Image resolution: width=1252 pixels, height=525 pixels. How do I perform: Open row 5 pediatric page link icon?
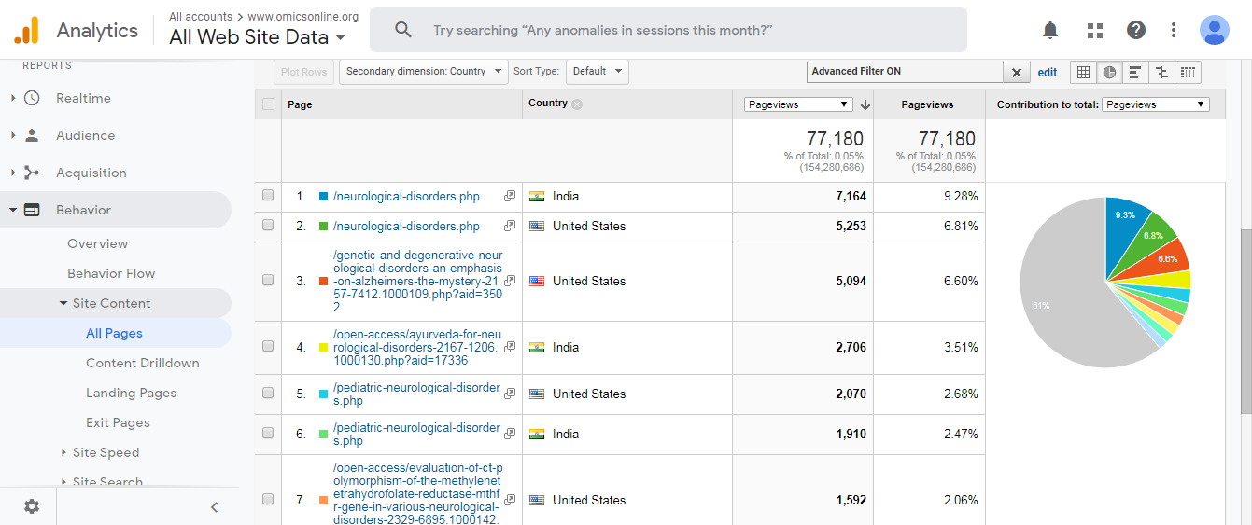pyautogui.click(x=510, y=394)
